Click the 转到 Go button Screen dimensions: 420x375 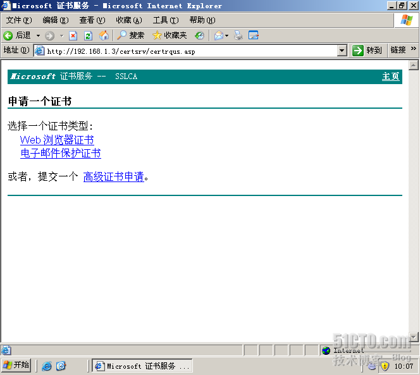pyautogui.click(x=367, y=51)
